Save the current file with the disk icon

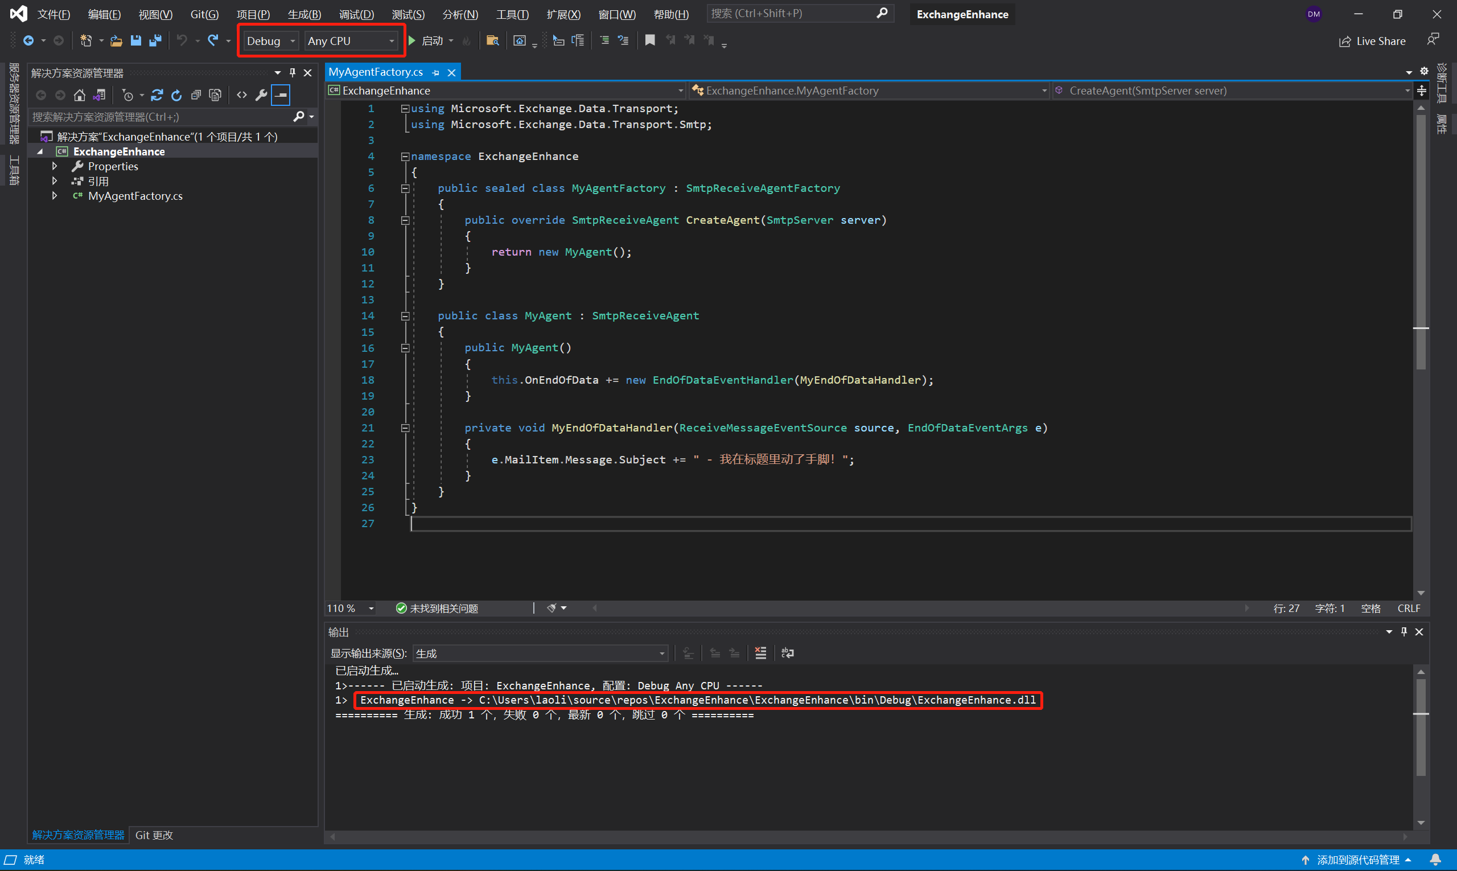click(135, 40)
